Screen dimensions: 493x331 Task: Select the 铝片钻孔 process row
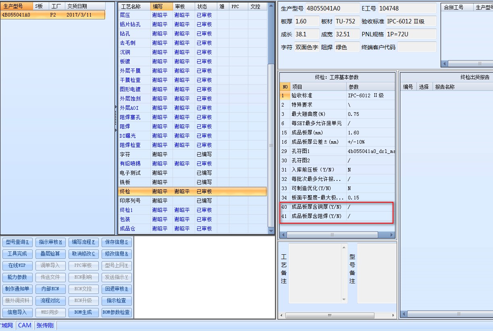(193, 24)
